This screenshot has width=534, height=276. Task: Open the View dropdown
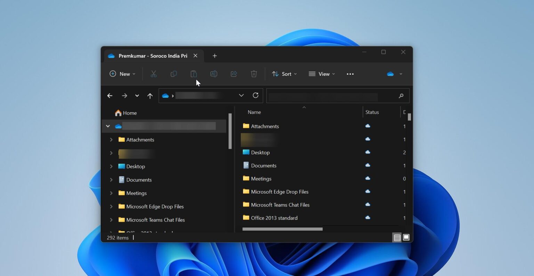(321, 74)
